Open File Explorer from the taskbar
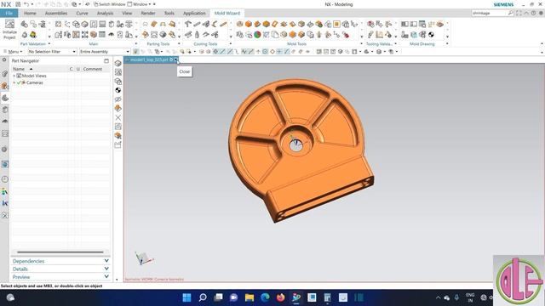This screenshot has height=306, width=545. pyautogui.click(x=250, y=297)
